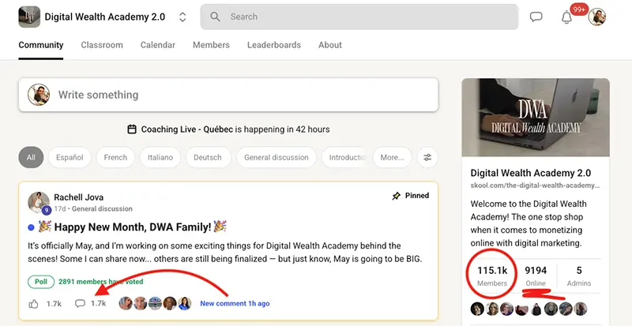The width and height of the screenshot is (632, 326).
Task: Go to the Leaderboards tab
Action: coord(274,45)
